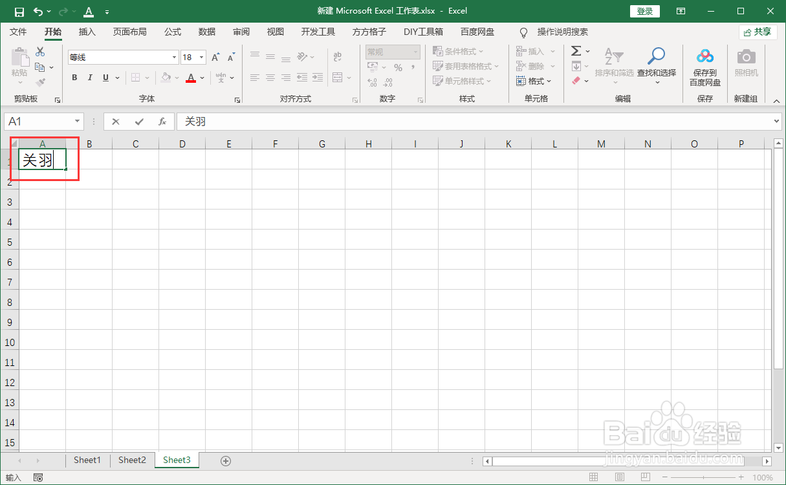The image size is (786, 485).
Task: Switch to the 插入 Insert tab
Action: (x=87, y=32)
